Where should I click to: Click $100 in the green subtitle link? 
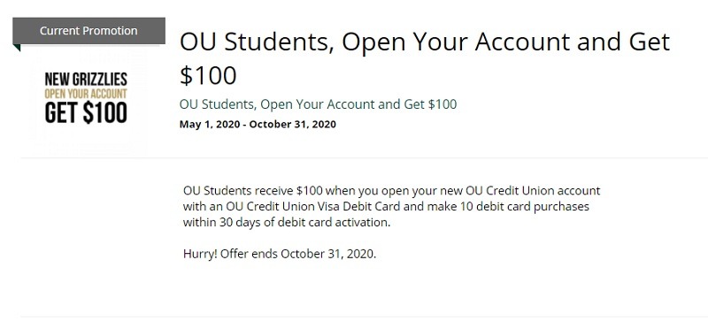click(x=442, y=104)
